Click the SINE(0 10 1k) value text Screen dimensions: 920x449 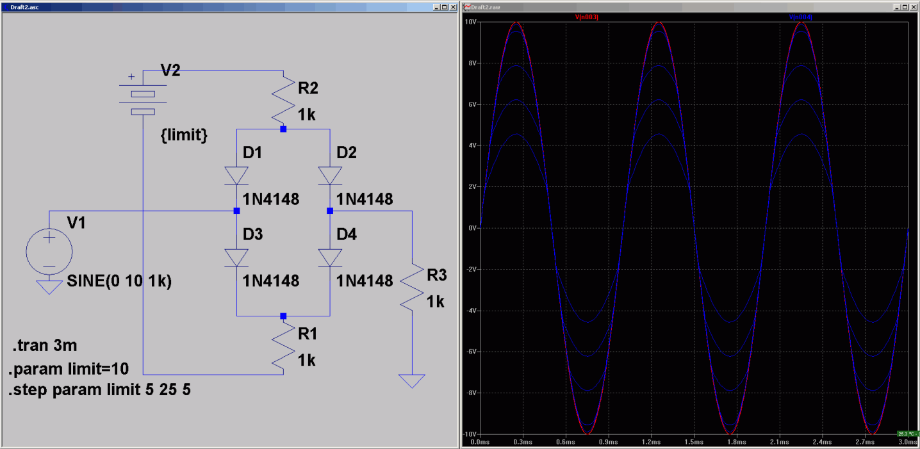pyautogui.click(x=119, y=282)
